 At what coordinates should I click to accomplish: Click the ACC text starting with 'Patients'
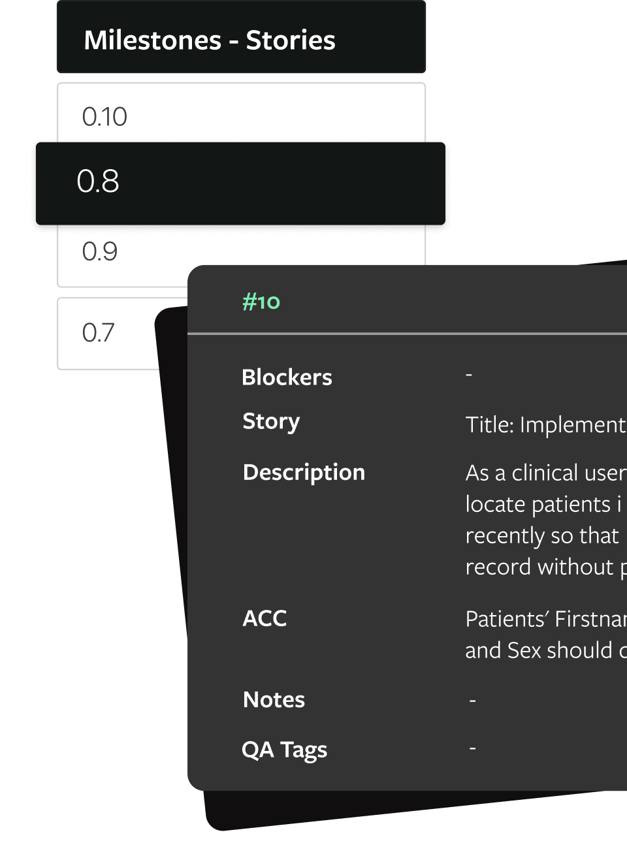[x=545, y=619]
